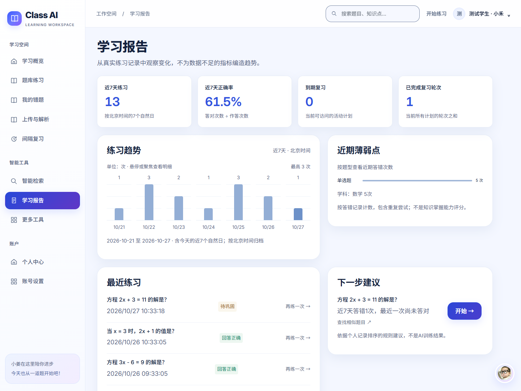Click the 10/25 bar in 练习趋势 chart

coord(238,202)
